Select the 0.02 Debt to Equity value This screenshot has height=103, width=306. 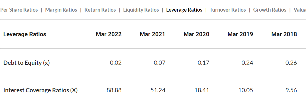(x=116, y=63)
